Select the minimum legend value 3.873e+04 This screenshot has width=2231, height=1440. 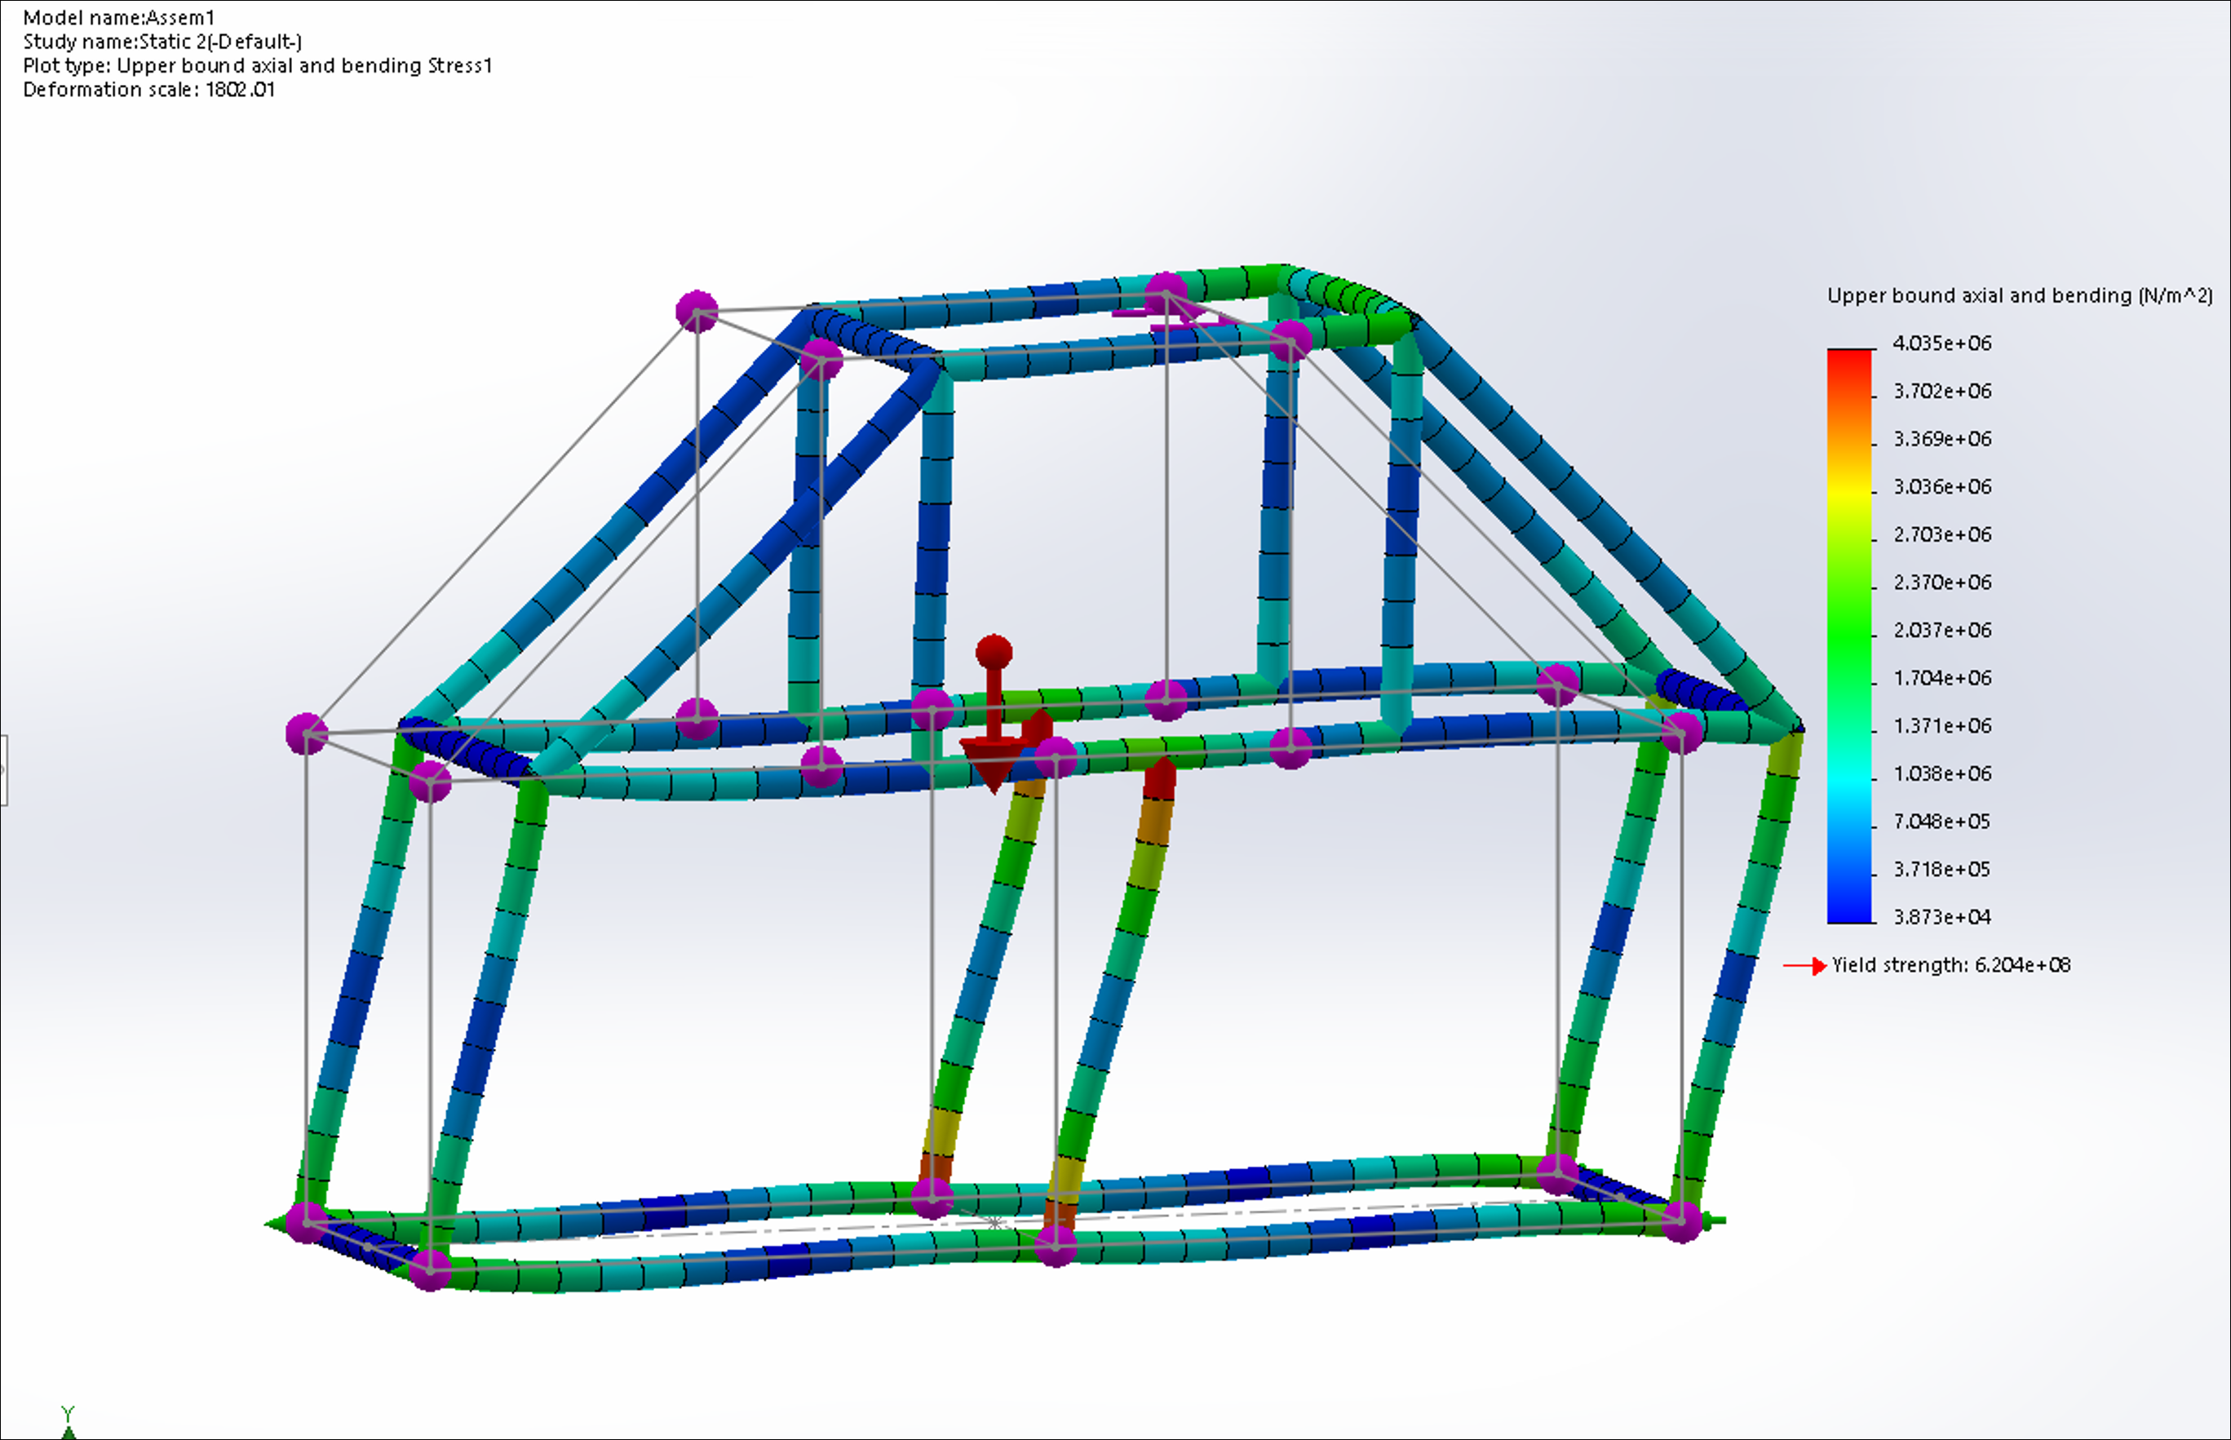coord(1942,916)
